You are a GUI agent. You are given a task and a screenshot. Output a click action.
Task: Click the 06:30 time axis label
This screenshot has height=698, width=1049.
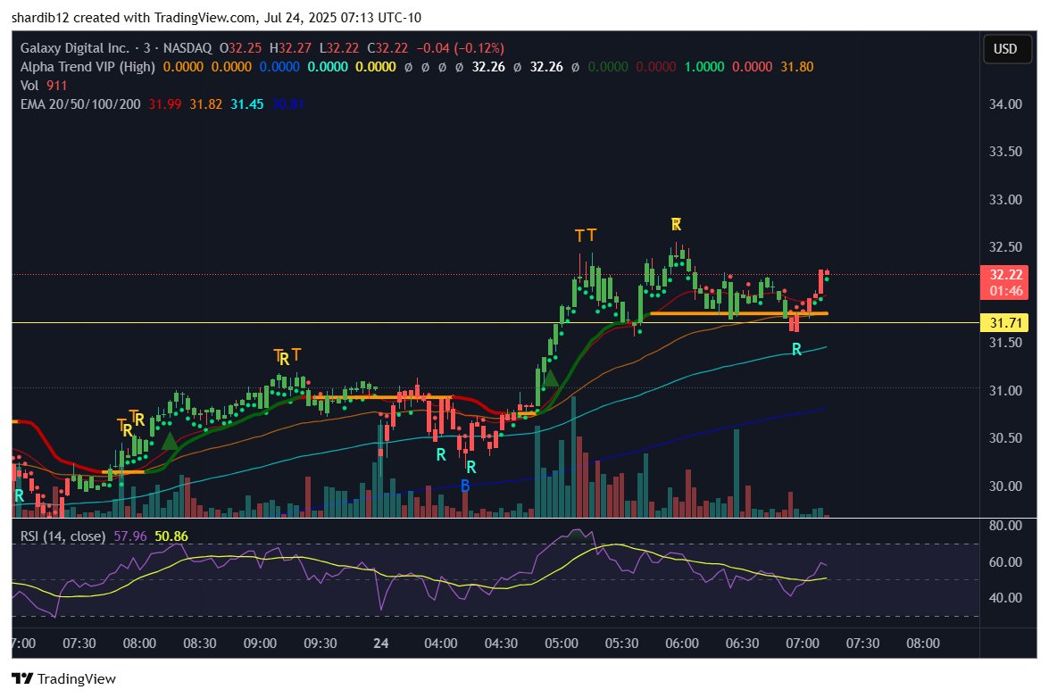click(742, 644)
